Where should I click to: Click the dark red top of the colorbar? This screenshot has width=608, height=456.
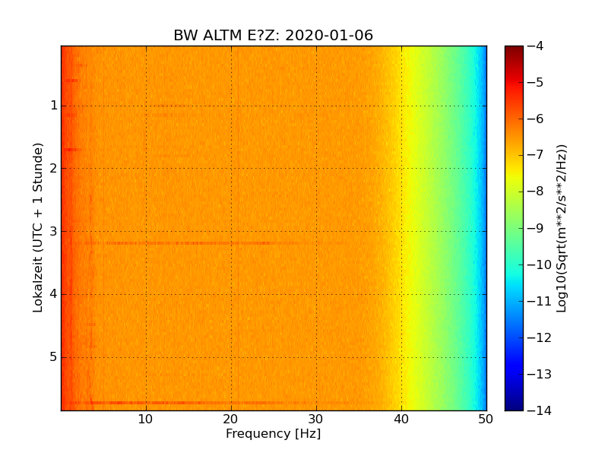click(x=515, y=52)
